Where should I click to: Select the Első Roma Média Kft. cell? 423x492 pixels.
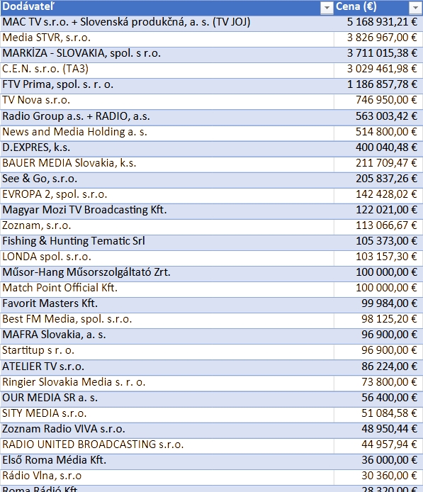167,462
